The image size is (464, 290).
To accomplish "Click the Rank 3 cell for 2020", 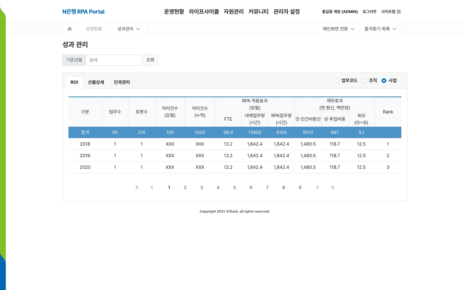I will [388, 167].
